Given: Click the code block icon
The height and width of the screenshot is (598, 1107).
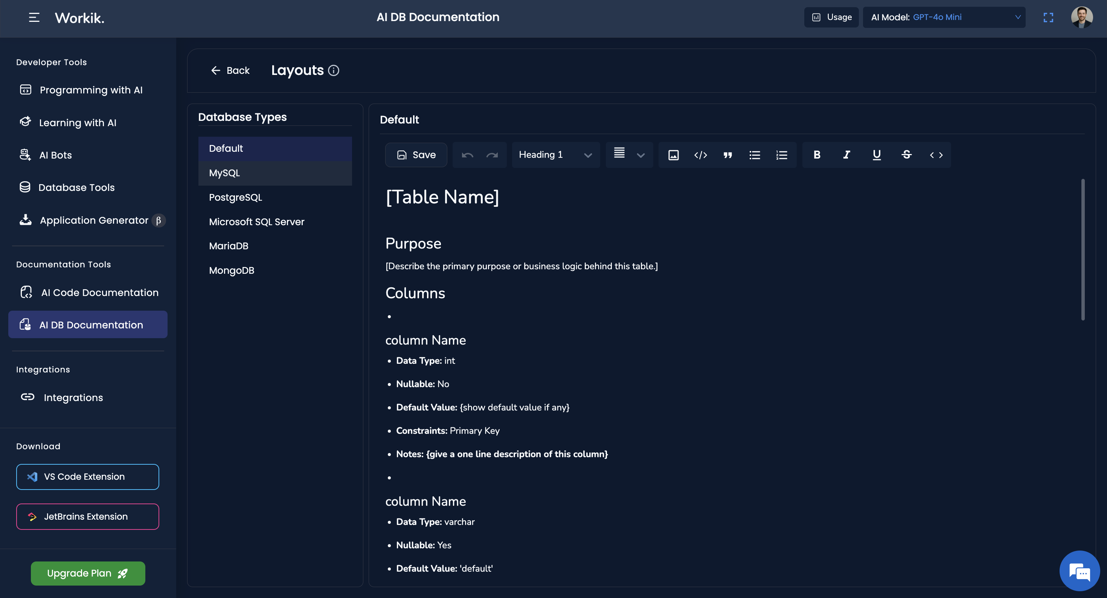Looking at the screenshot, I should click(x=700, y=155).
